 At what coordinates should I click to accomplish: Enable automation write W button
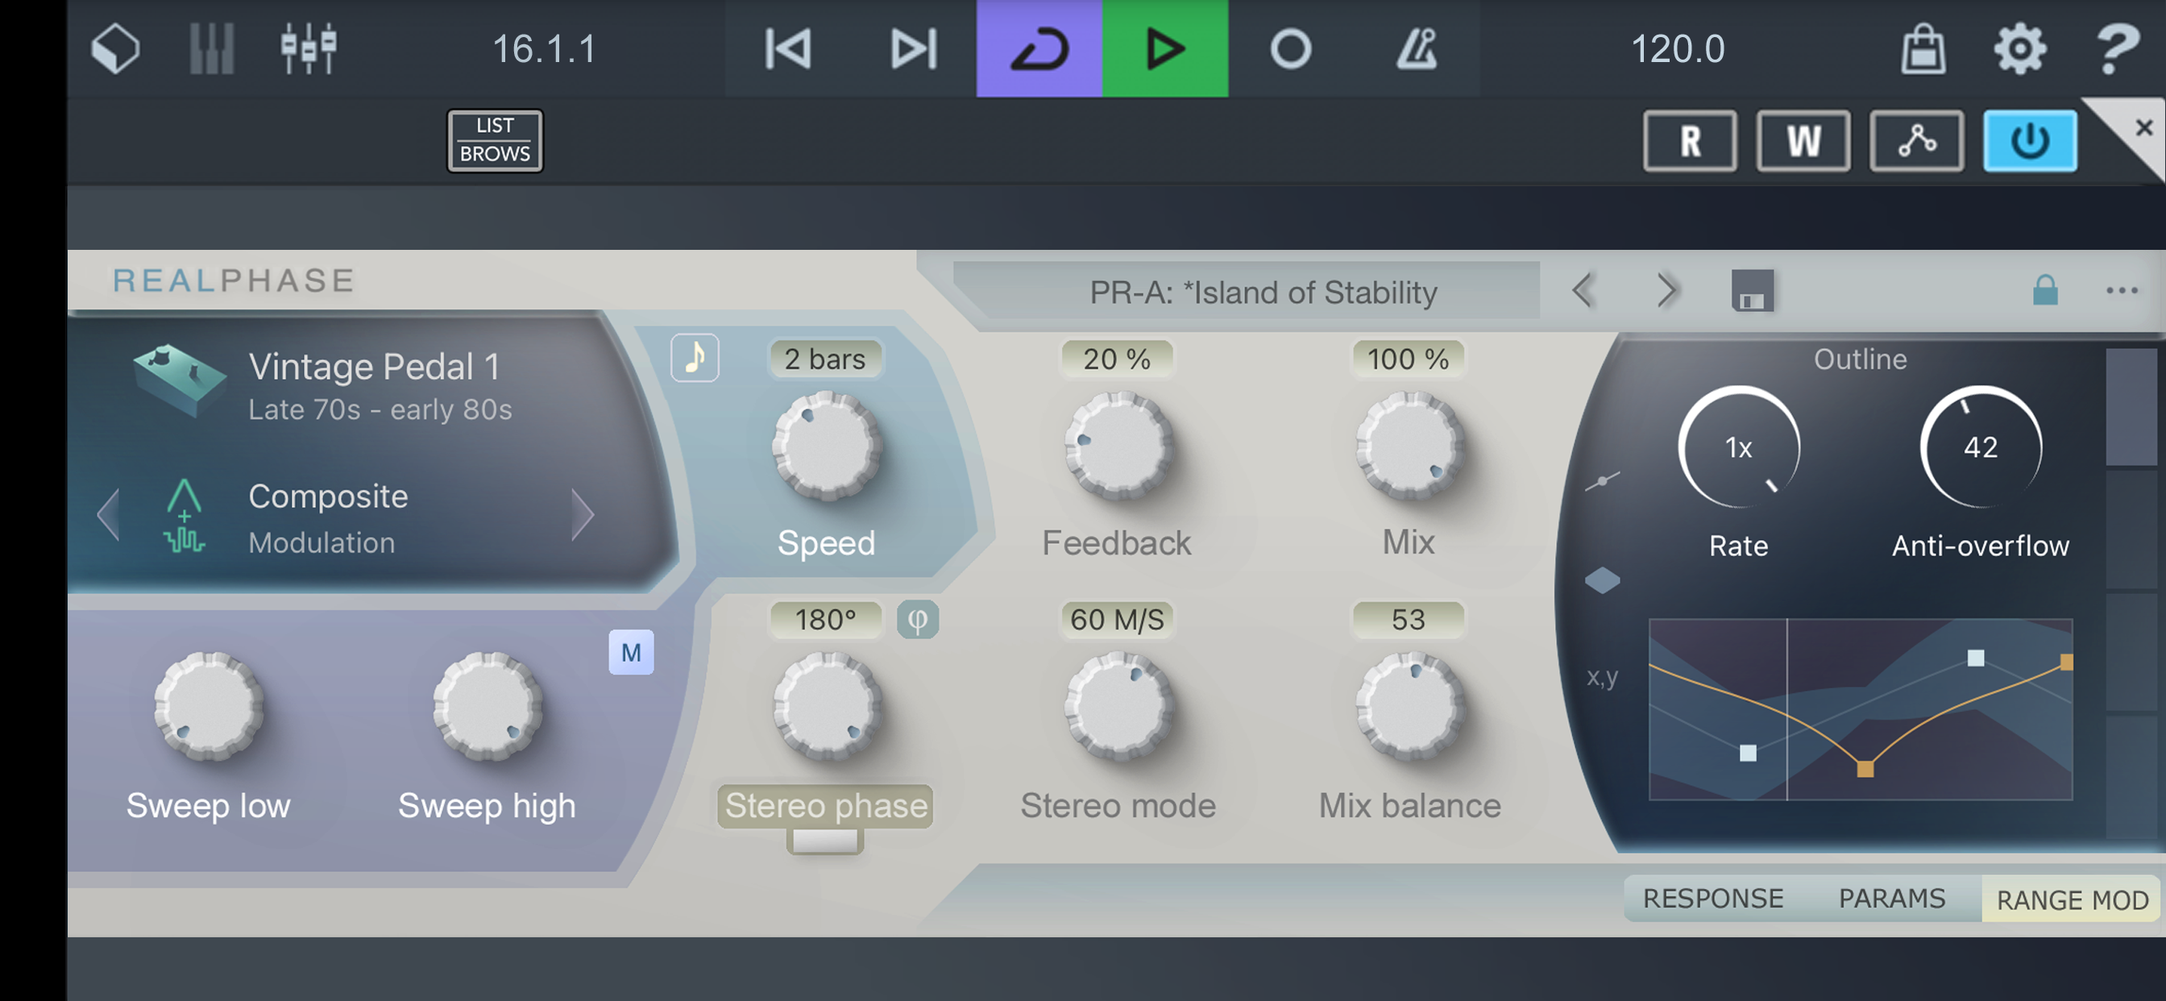pos(1803,140)
